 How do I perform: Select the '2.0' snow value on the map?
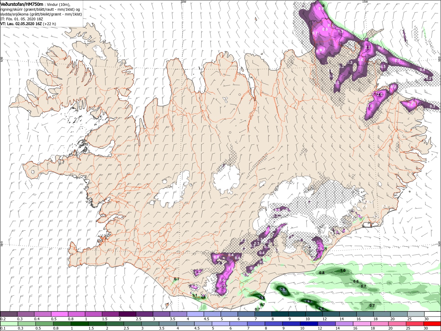tap(370, 106)
